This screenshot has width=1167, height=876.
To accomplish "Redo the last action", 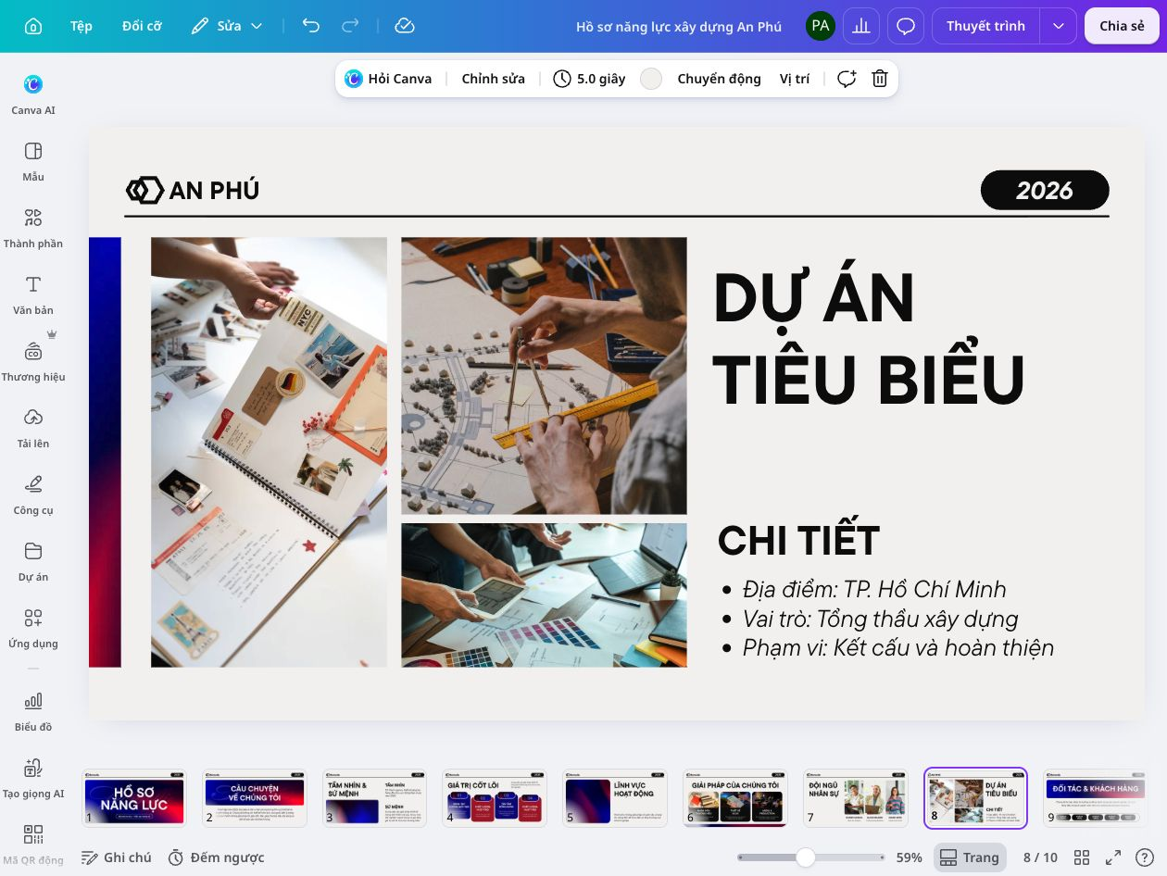I will pyautogui.click(x=351, y=26).
